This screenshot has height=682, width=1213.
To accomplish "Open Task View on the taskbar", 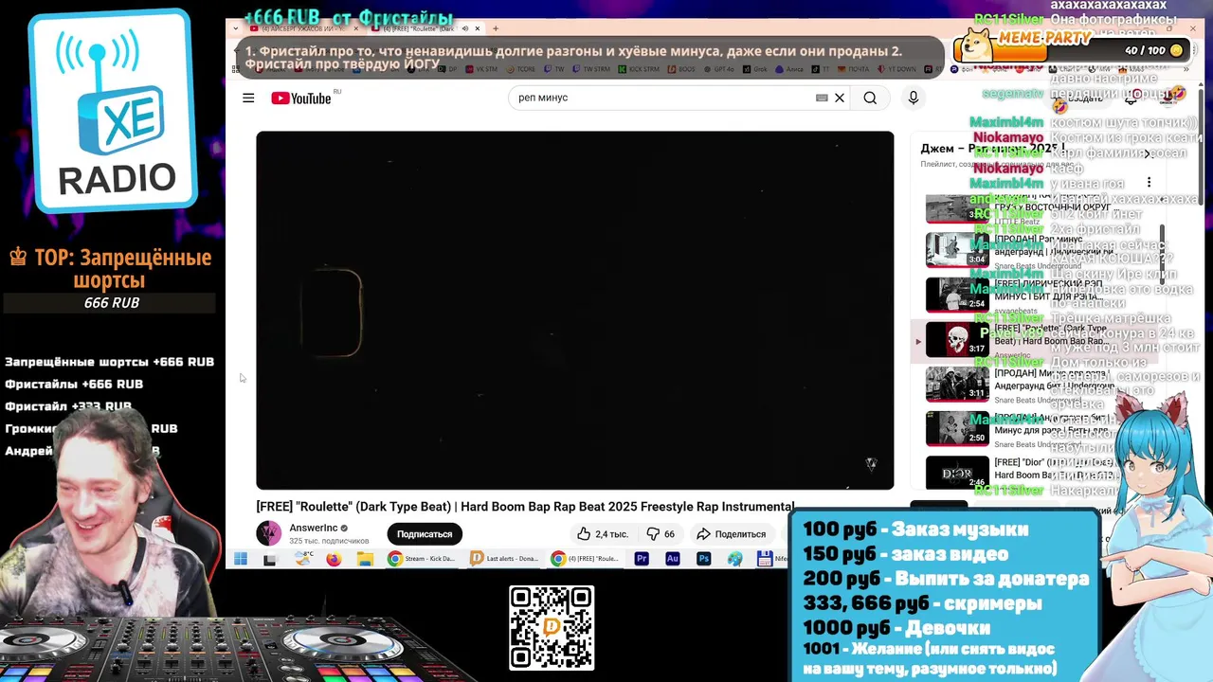I will click(269, 559).
